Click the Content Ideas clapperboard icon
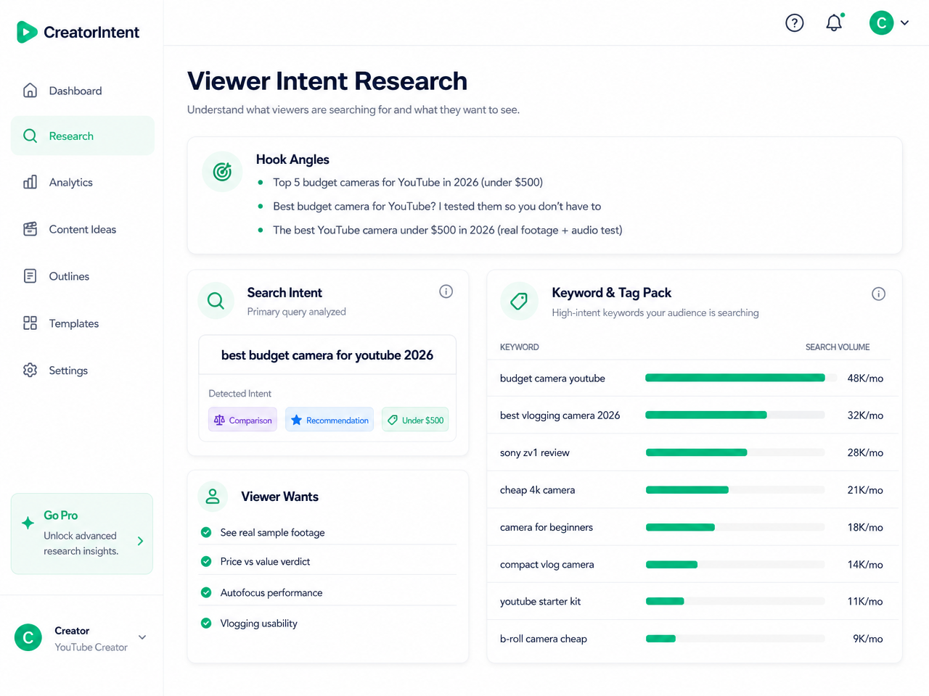The image size is (929, 696). click(x=30, y=229)
